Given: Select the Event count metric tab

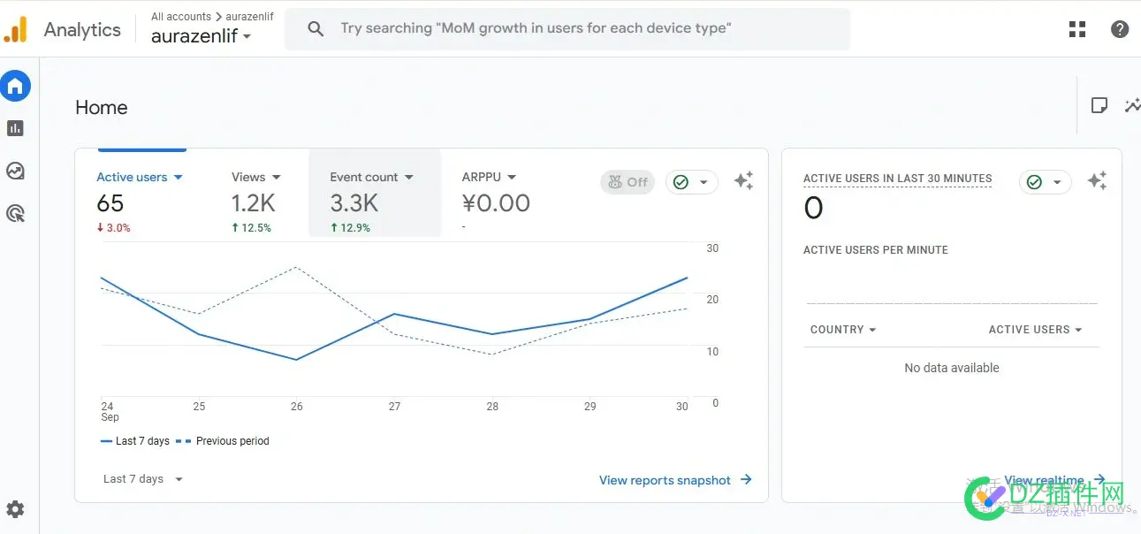Looking at the screenshot, I should point(371,177).
